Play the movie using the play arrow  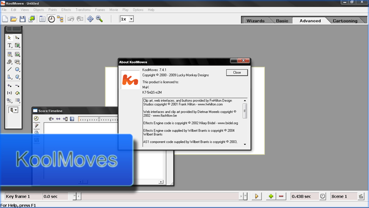click(x=256, y=196)
